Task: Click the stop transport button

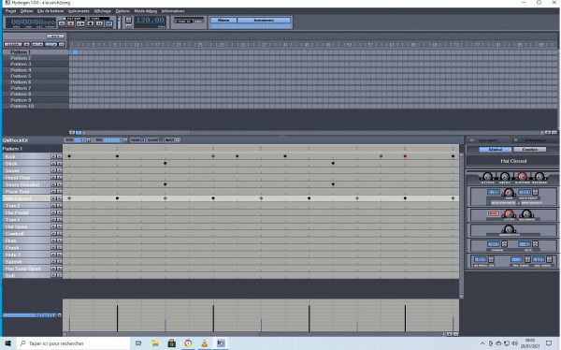Action: point(91,23)
